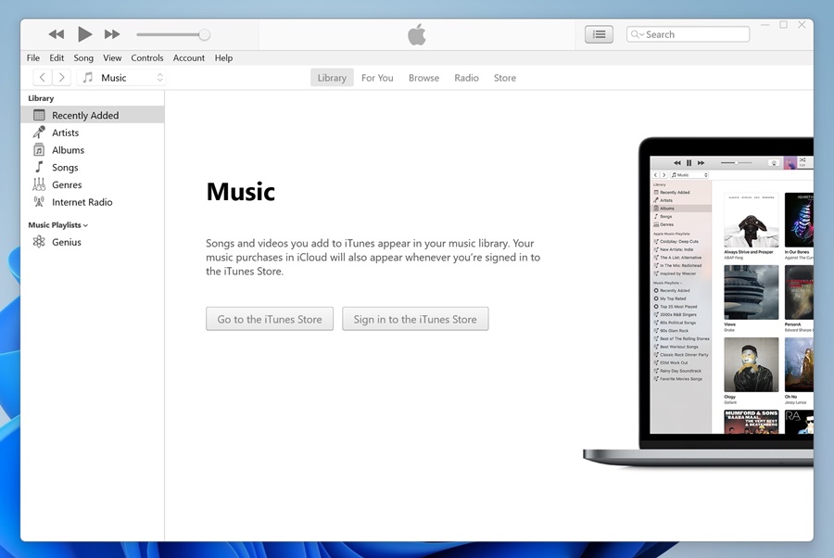The image size is (834, 558).
Task: Click the Play button
Action: 84,34
